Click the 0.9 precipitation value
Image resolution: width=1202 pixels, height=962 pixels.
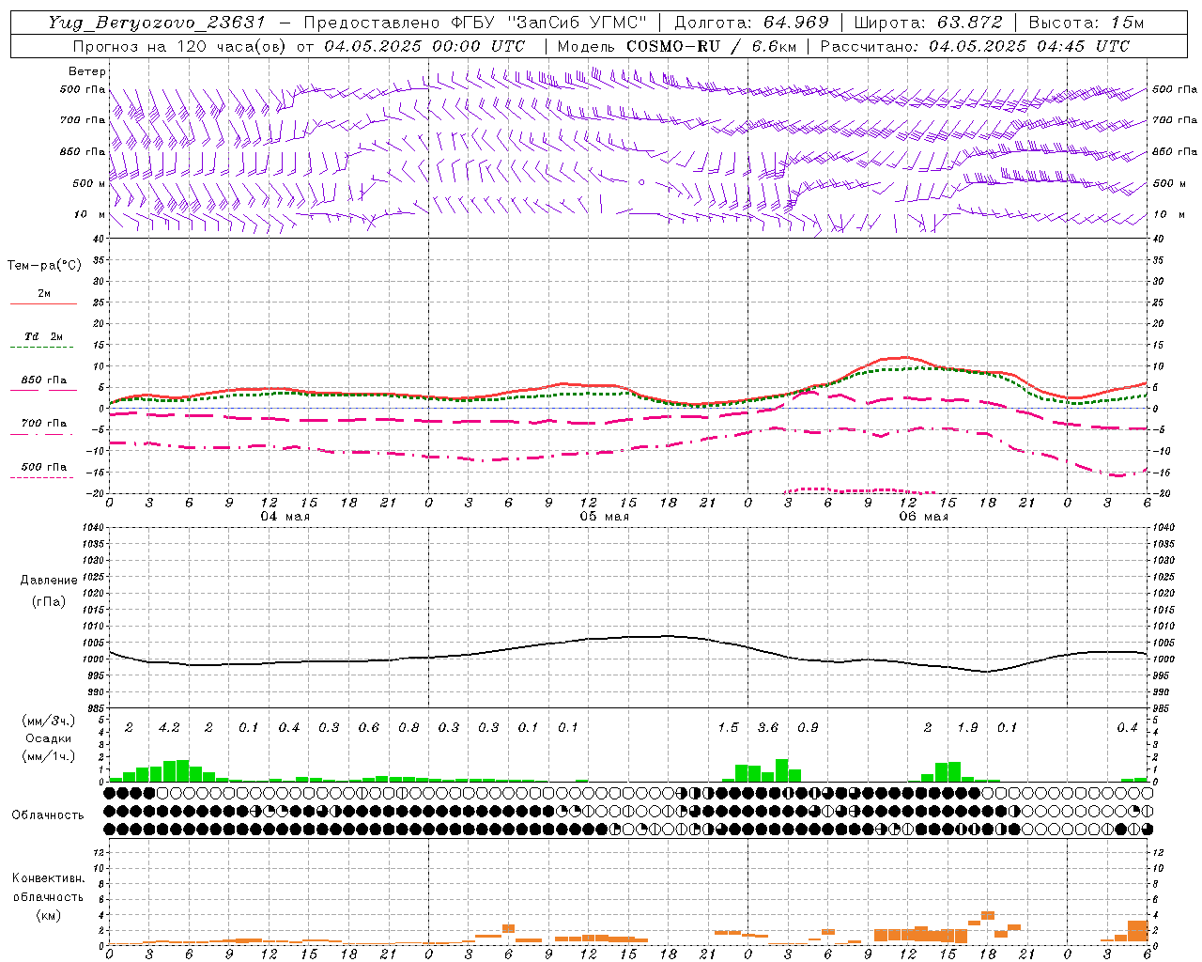[808, 728]
